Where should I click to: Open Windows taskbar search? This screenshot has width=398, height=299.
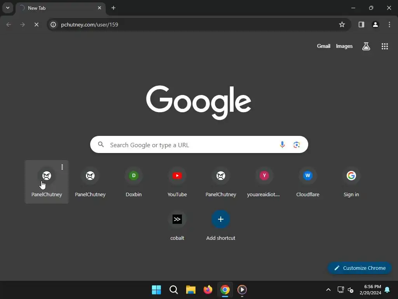tap(174, 290)
